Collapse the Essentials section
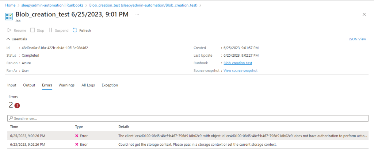374x153 pixels. pos(8,39)
